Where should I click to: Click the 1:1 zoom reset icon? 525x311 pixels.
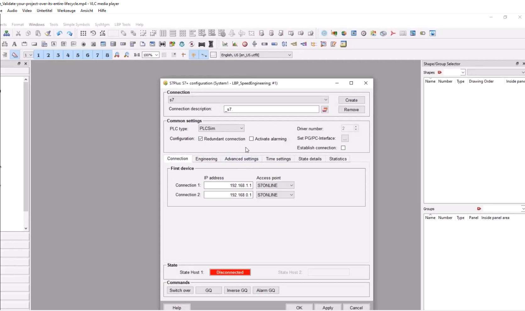[x=137, y=55]
